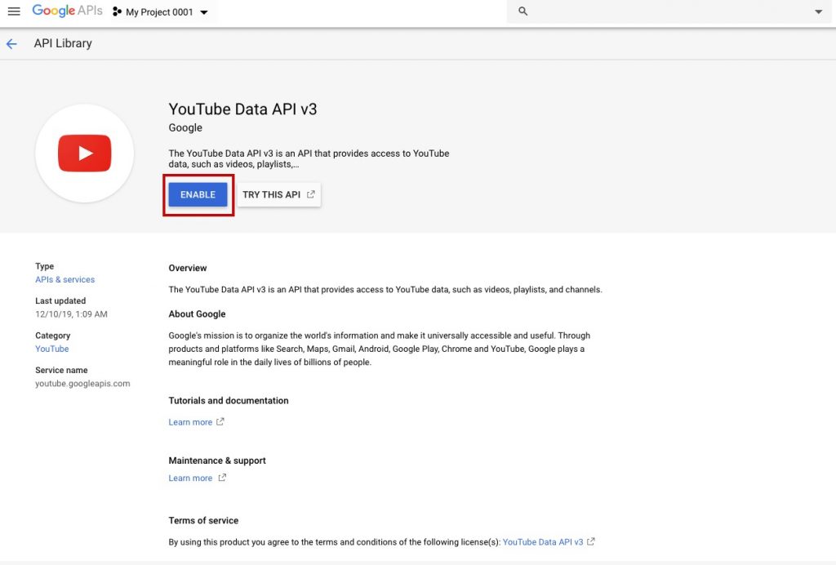The width and height of the screenshot is (836, 565).
Task: Click external link icon in TRY THIS API
Action: tap(310, 194)
